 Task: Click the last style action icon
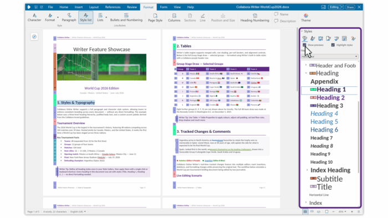pos(354,39)
